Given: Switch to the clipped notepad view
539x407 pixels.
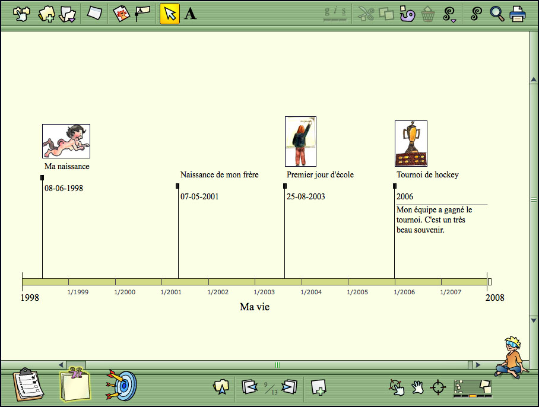Looking at the screenshot, I should (x=75, y=384).
